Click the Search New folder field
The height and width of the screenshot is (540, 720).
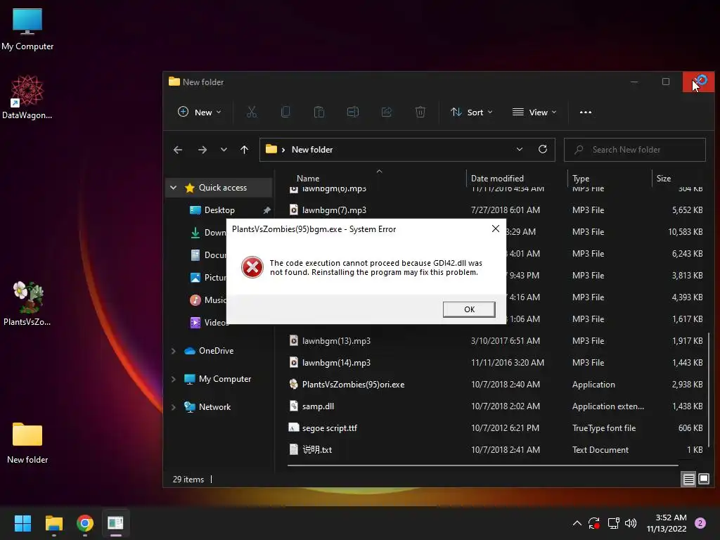635,150
